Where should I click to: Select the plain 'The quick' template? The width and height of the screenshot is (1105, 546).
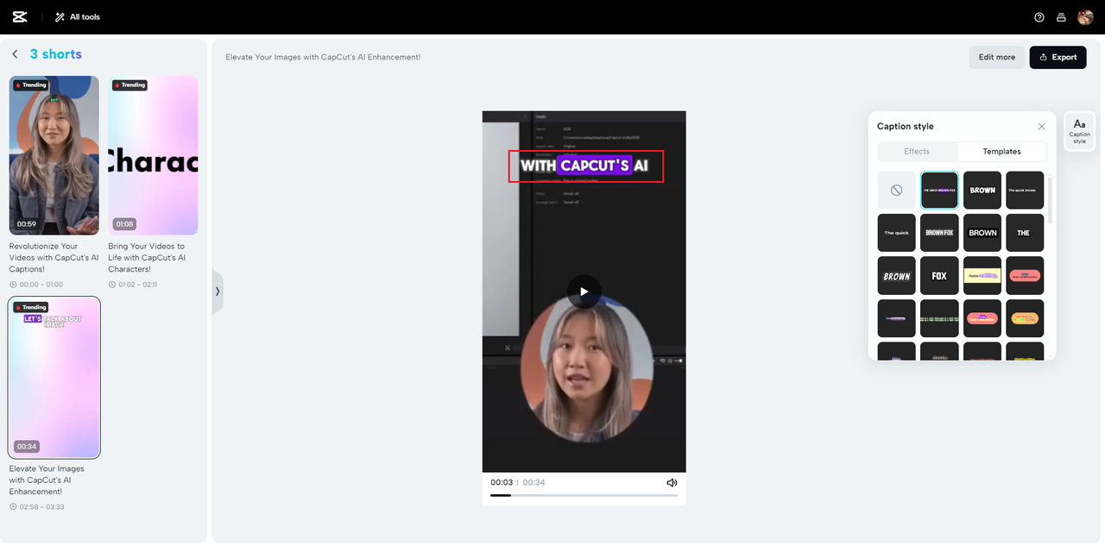point(896,233)
